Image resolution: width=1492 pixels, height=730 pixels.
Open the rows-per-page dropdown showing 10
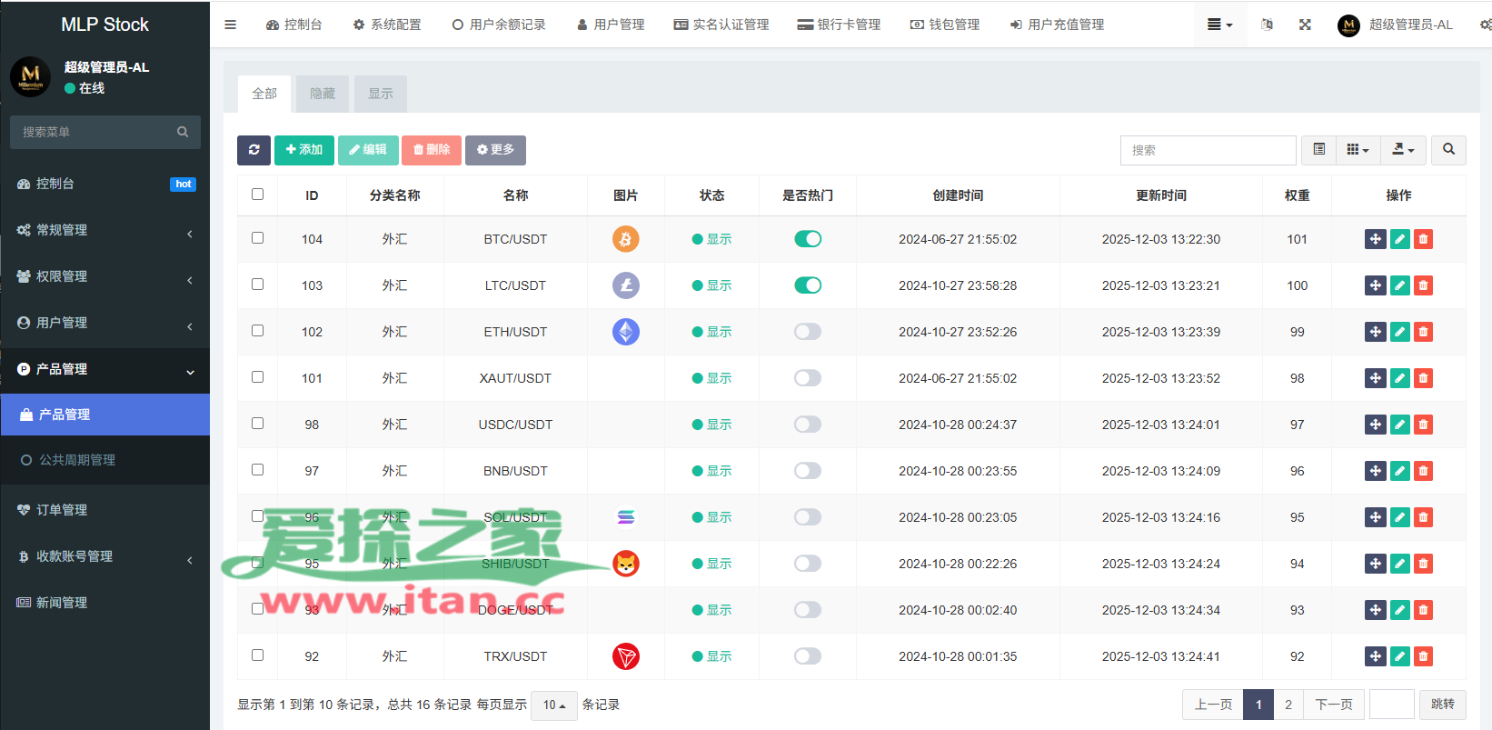553,705
